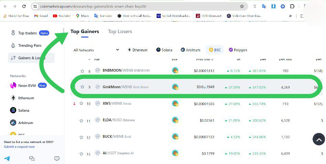Open the ELDA/BUSD Eldarune pair name

click(119, 120)
